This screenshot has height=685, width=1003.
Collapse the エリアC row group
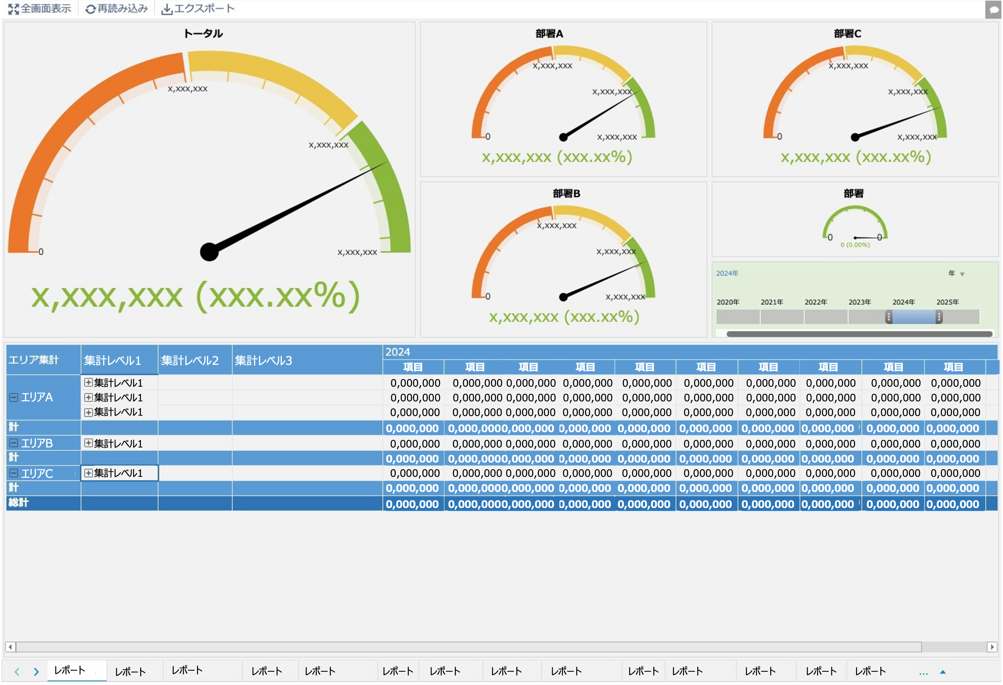14,473
